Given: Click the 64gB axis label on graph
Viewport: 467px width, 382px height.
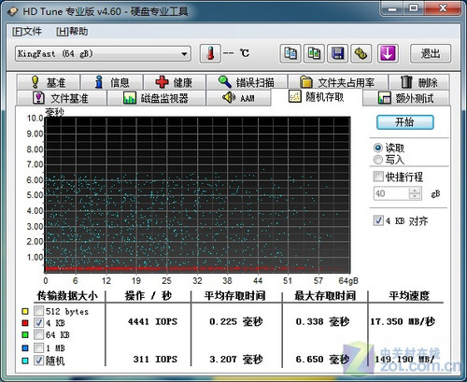Looking at the screenshot, I should point(348,281).
